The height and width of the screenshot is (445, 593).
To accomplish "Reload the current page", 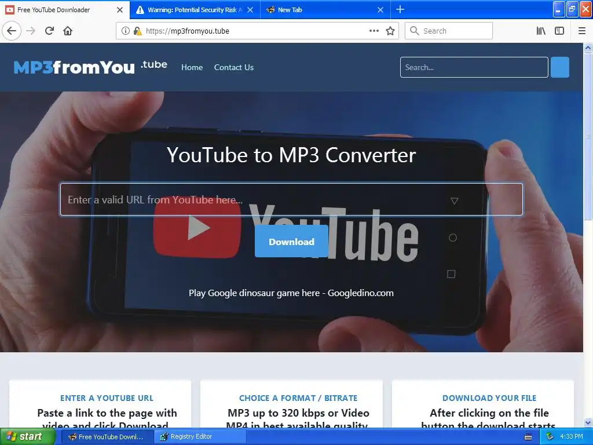I will pos(49,31).
